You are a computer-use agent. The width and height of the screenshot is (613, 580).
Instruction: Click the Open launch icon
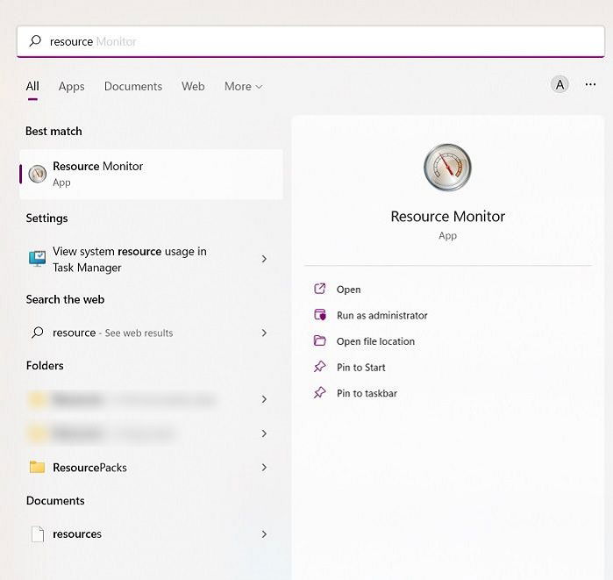pos(320,289)
